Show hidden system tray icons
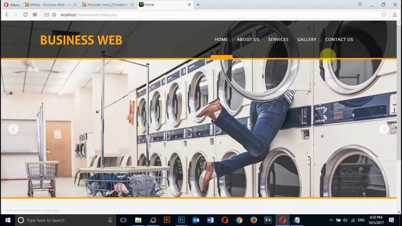 (331, 220)
